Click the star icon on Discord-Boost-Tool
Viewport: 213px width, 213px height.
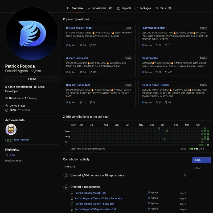(81, 102)
